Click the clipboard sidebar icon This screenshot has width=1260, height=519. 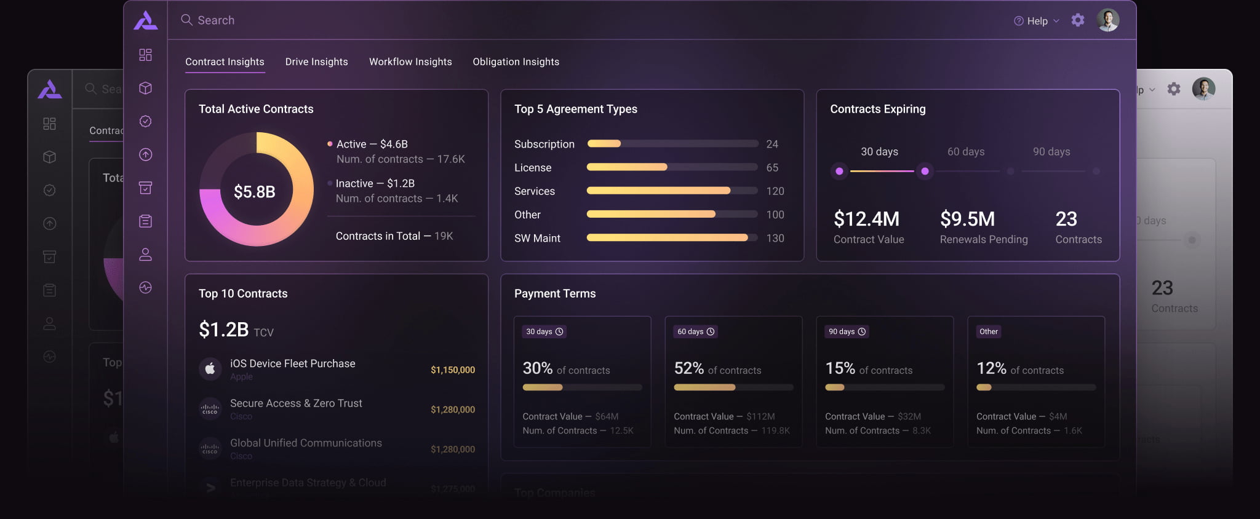tap(145, 221)
